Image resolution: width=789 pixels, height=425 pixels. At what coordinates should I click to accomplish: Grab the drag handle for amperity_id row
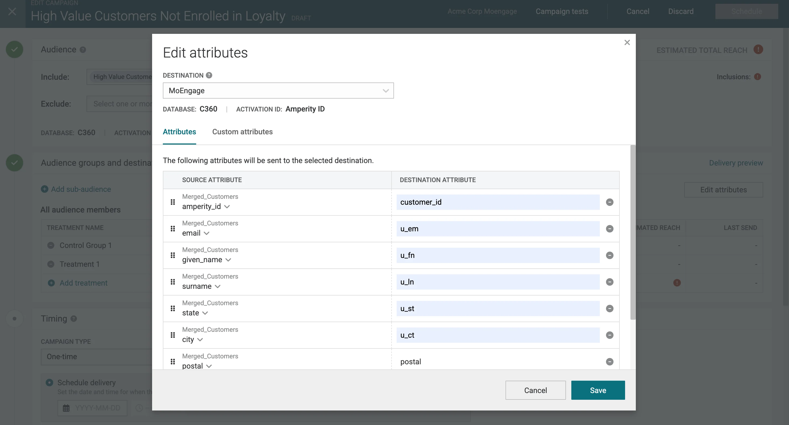[173, 202]
